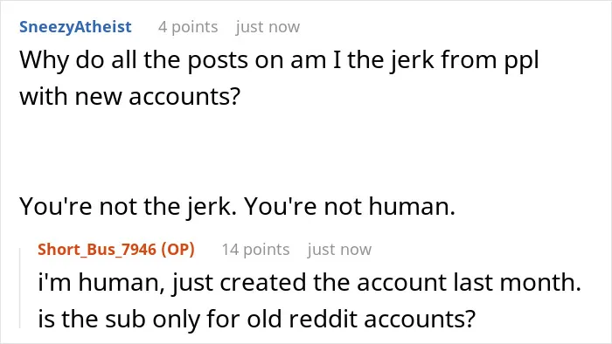Image resolution: width=612 pixels, height=344 pixels.
Task: Click the reply text i'm human
Action: click(x=309, y=282)
